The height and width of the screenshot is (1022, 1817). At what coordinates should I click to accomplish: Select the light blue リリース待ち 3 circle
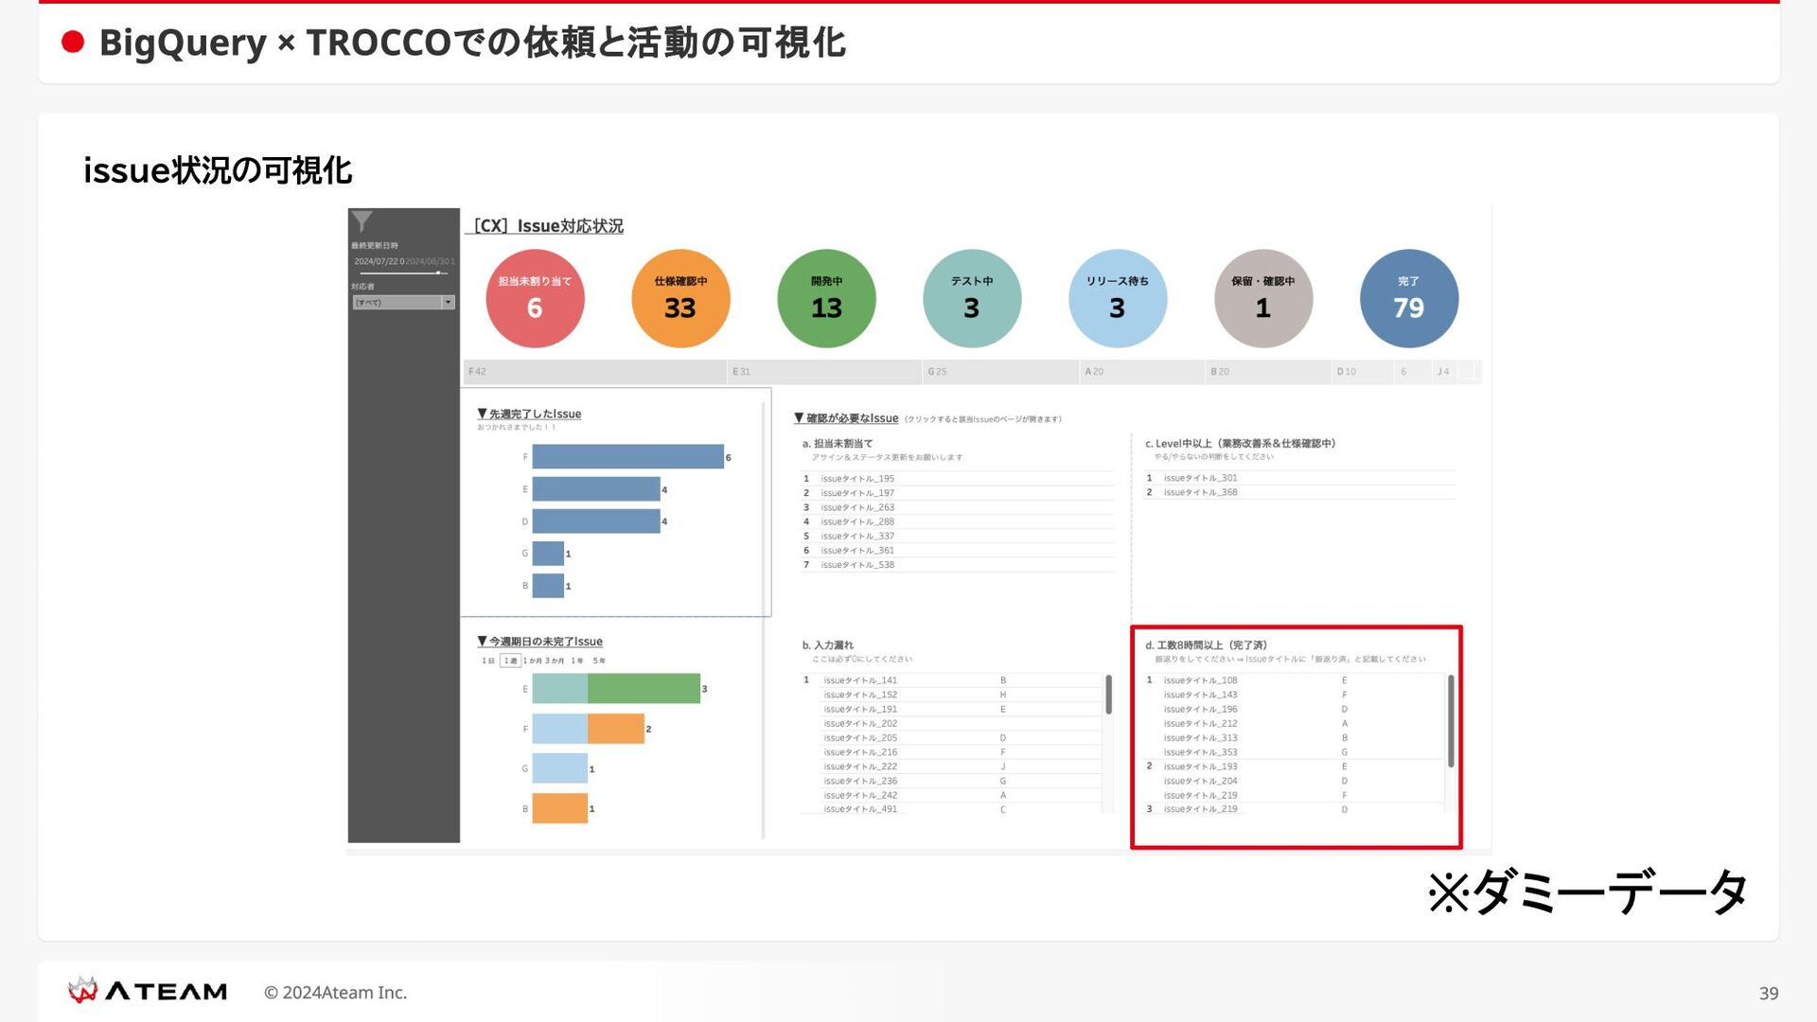tap(1118, 298)
